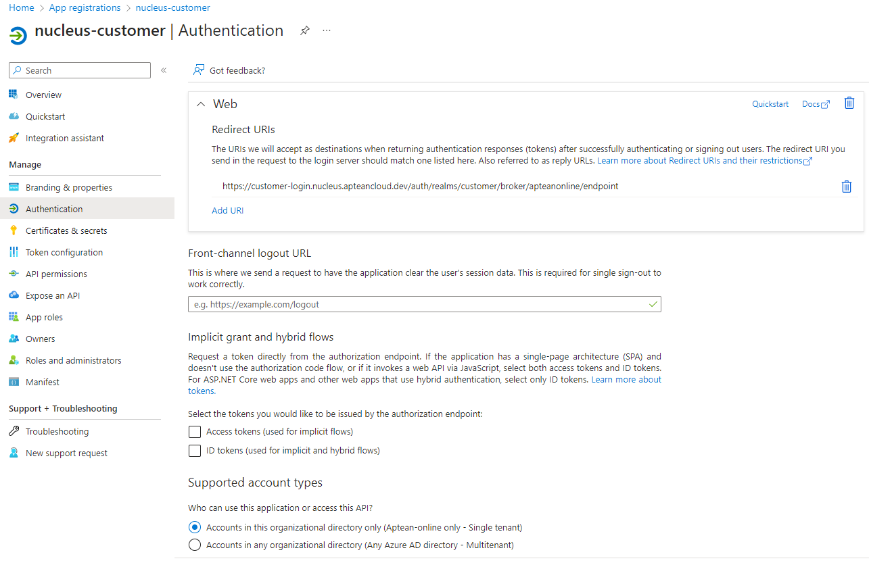Click the Branding & properties icon

click(x=14, y=187)
